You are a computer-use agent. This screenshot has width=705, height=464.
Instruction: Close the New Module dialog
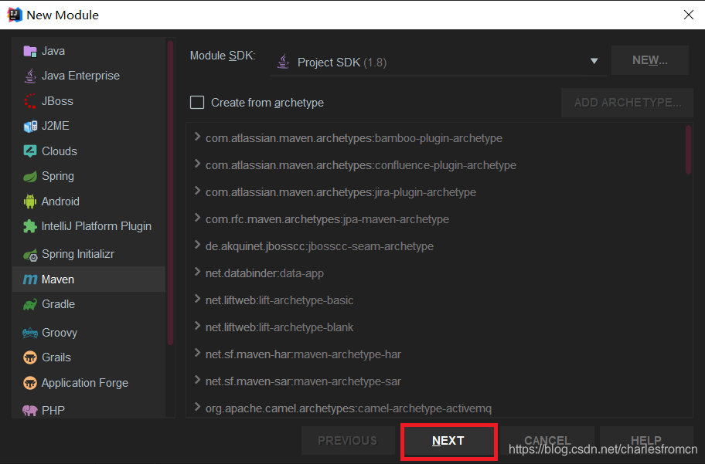click(688, 15)
